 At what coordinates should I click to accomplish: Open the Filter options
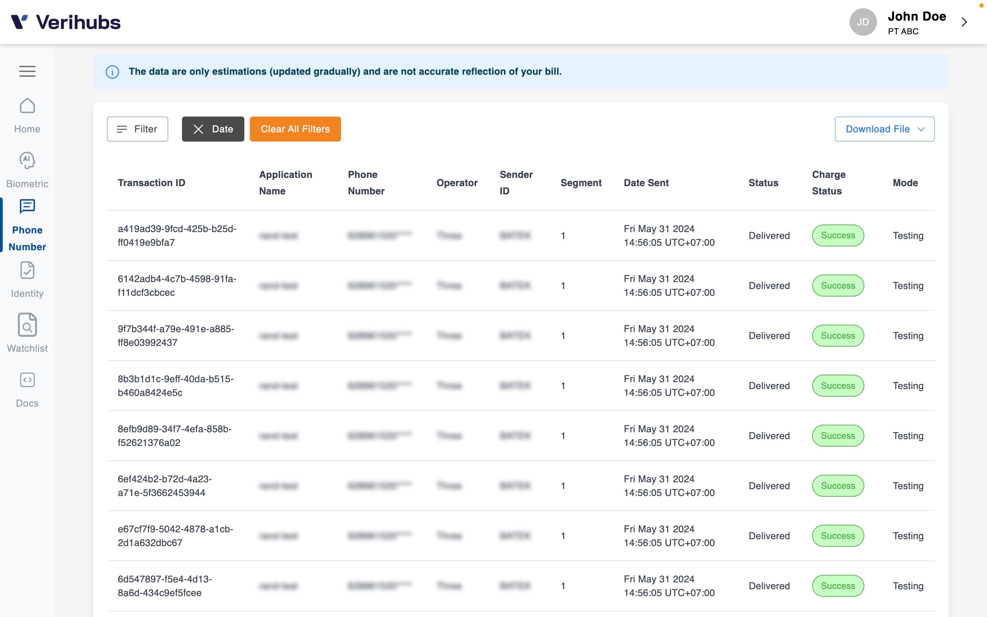pos(137,129)
